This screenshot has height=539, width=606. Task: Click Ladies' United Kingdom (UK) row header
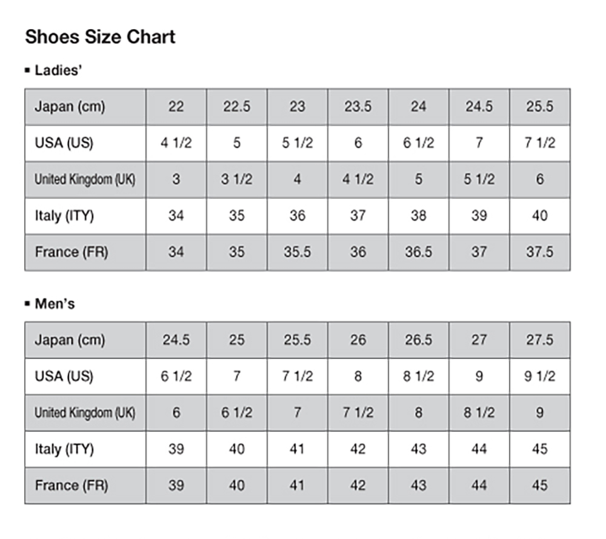pos(85,179)
